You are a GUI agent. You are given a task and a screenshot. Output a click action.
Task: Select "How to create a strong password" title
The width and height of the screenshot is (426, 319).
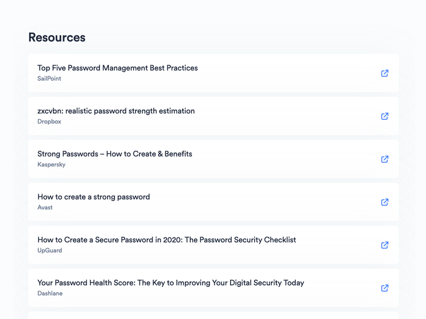[93, 197]
